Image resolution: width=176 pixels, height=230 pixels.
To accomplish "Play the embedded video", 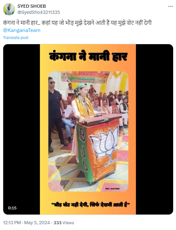I will tap(88, 129).
